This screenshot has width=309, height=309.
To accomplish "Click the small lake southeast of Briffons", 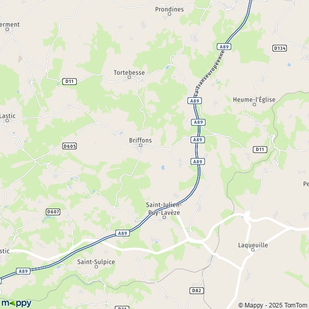I will coord(163,167).
